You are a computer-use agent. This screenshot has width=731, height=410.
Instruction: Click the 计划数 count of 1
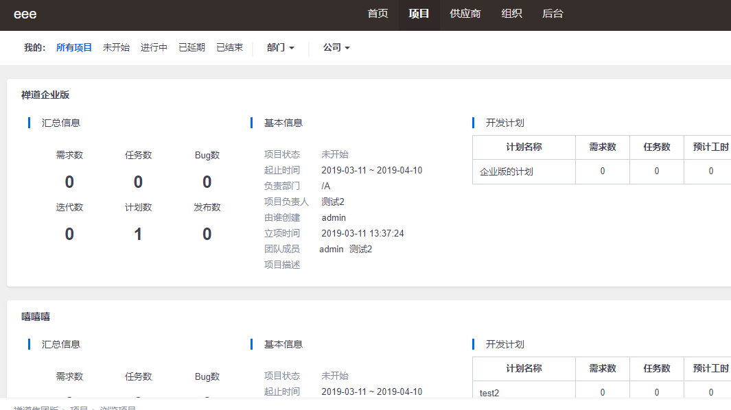[138, 234]
